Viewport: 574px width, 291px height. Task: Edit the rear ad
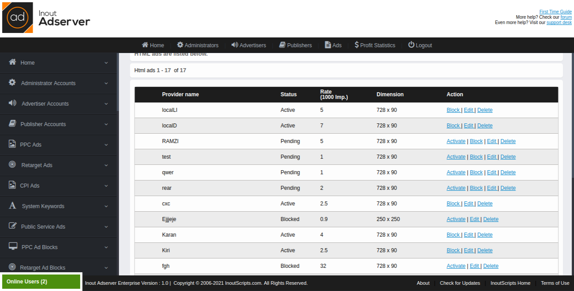pos(492,188)
